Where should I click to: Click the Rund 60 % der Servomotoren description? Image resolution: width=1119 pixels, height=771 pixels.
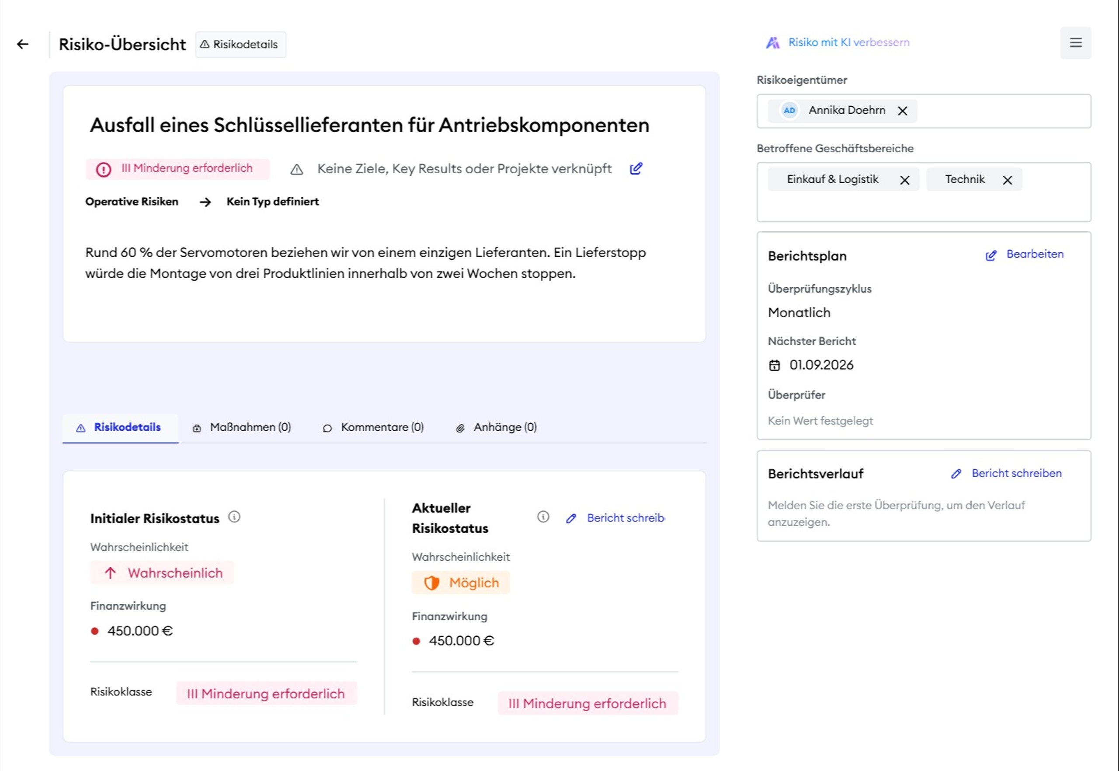coord(365,263)
